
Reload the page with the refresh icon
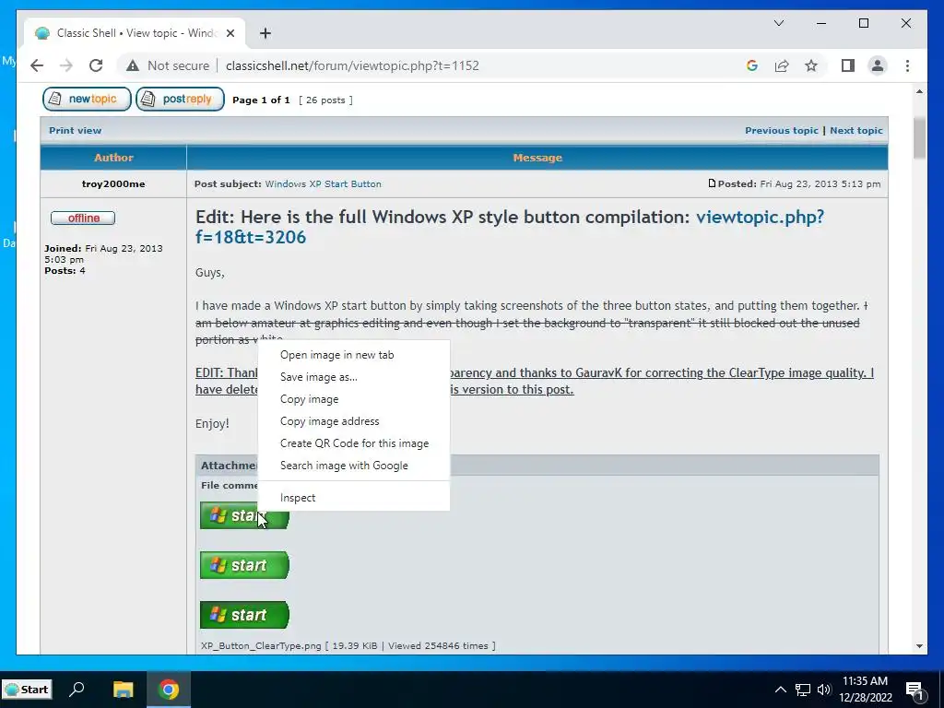[96, 65]
